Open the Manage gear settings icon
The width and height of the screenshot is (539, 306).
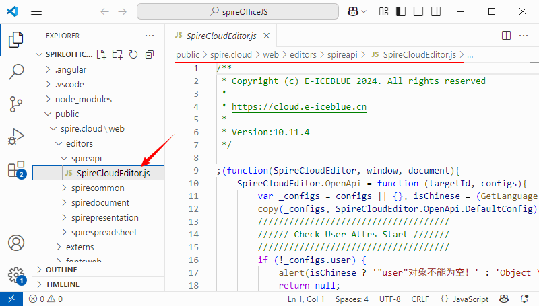tap(16, 275)
